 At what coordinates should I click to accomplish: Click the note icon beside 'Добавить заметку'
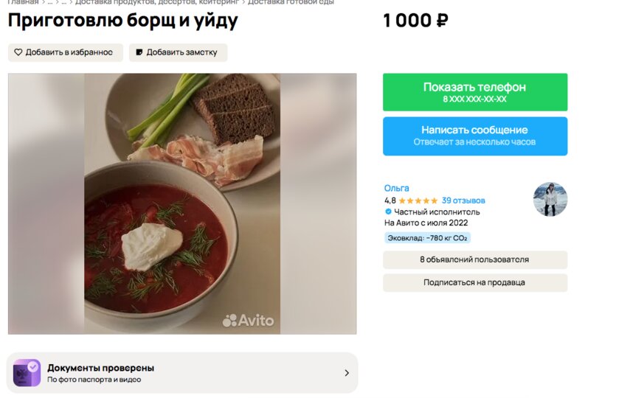click(x=139, y=52)
